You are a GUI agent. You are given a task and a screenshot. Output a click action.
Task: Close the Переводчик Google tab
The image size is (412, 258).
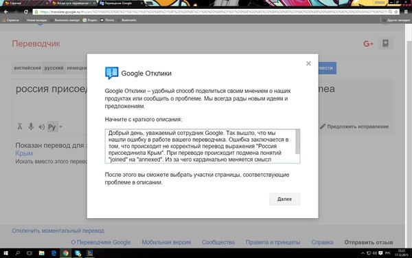click(x=141, y=3)
